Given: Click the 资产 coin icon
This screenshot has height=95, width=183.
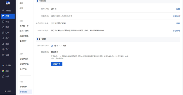Looking at the screenshot, I should (3, 49).
